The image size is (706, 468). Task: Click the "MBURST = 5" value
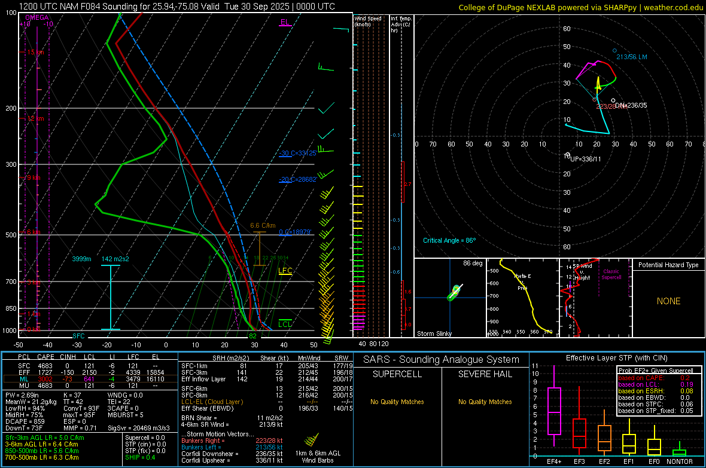(x=125, y=415)
